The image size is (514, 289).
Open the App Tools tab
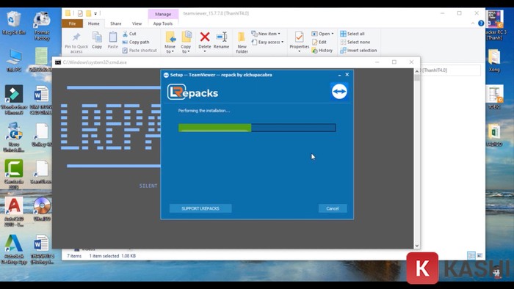point(163,23)
